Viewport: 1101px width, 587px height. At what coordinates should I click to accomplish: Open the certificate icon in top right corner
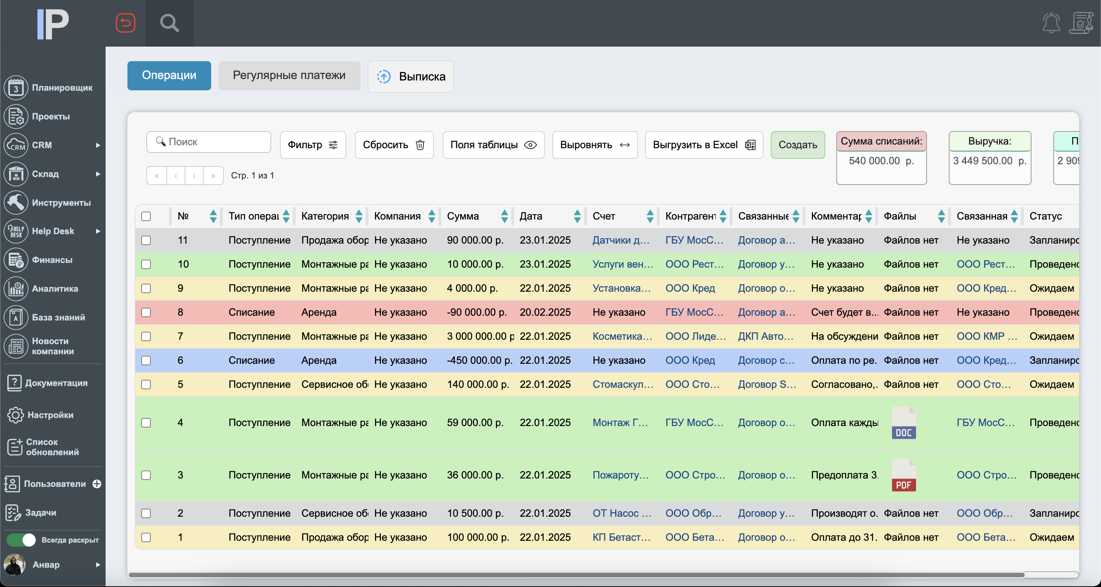[x=1081, y=23]
